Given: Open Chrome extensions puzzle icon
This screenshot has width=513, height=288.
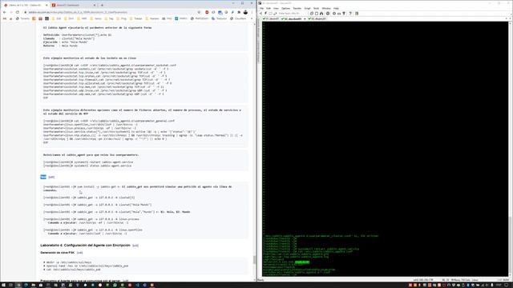Looking at the screenshot, I should point(239,12).
